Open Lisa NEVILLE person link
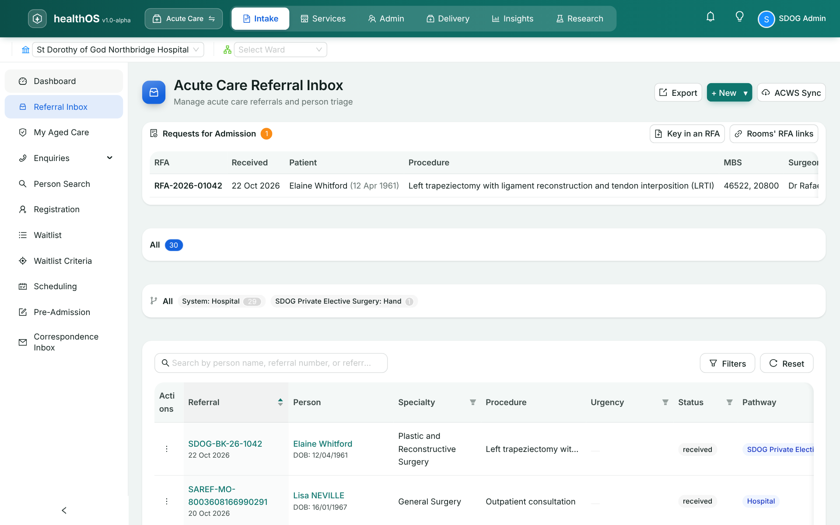Screen dimensions: 840x525 [x=318, y=495]
